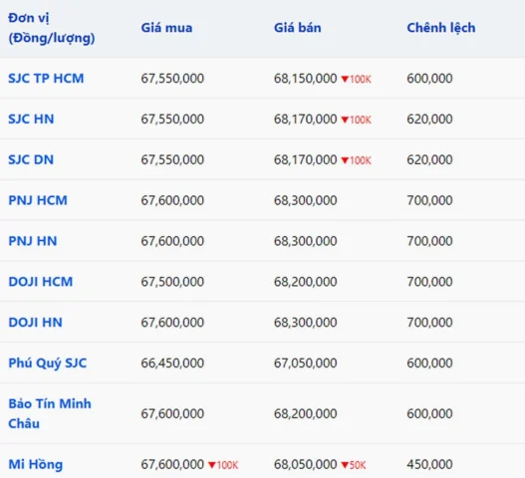Select Bảo Tín Minh Châu buy price 67,600,000
The image size is (525, 478).
pyautogui.click(x=172, y=414)
